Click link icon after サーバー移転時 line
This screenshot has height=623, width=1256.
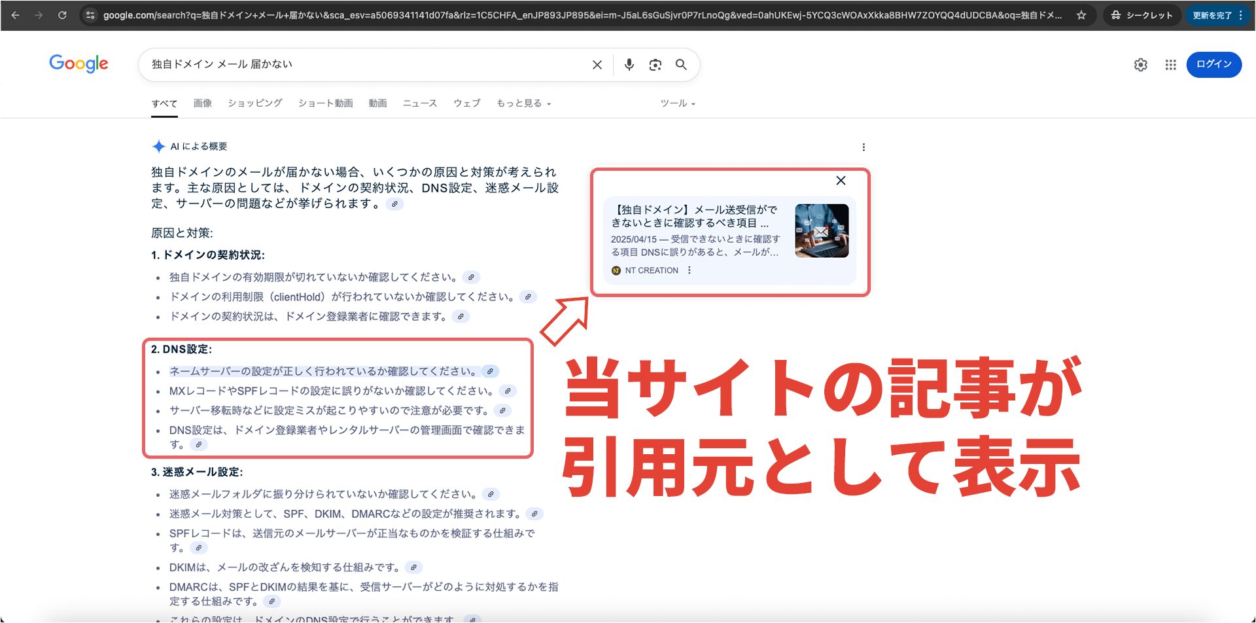(x=502, y=411)
